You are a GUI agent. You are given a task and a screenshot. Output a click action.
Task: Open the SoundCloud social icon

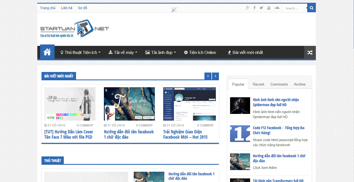coord(277,8)
